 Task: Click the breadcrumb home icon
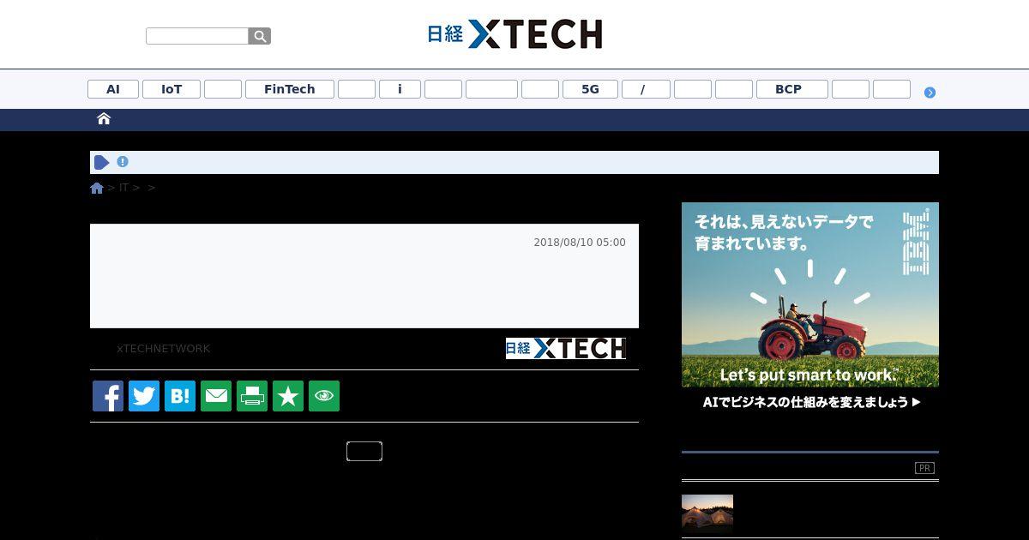point(97,188)
